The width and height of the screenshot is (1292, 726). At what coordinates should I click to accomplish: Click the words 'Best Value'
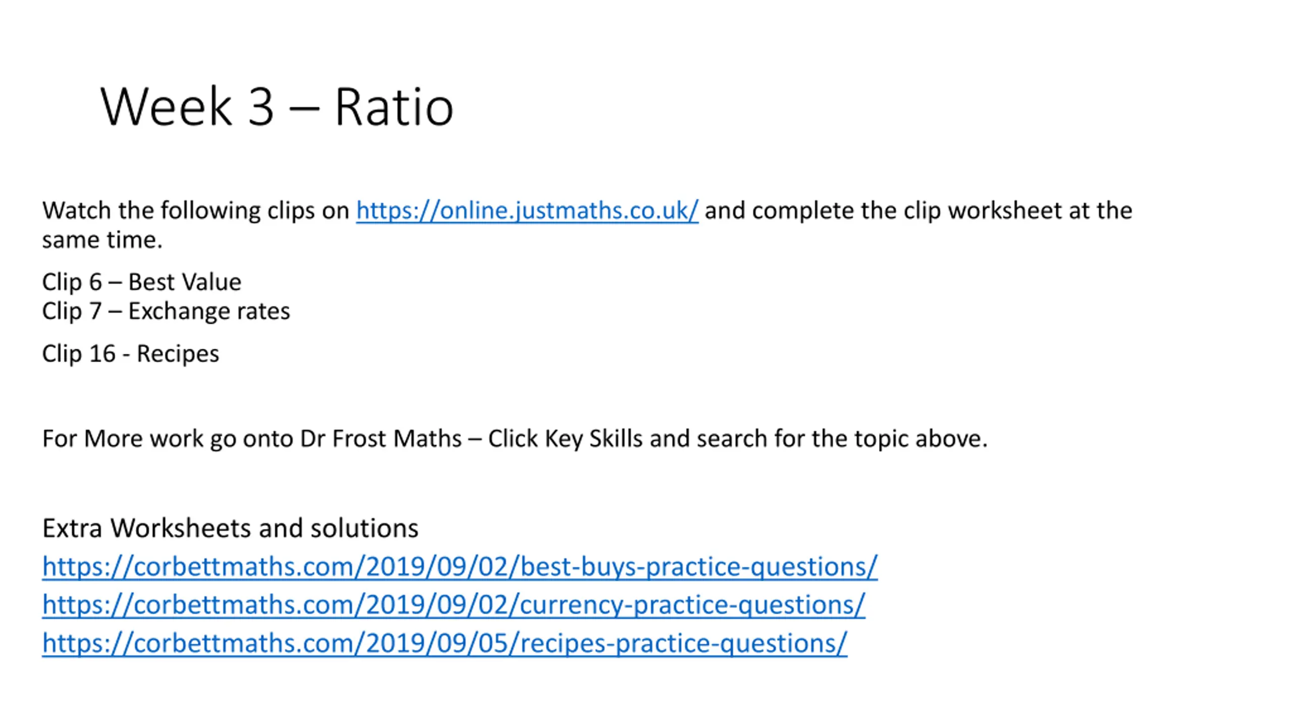(x=185, y=282)
